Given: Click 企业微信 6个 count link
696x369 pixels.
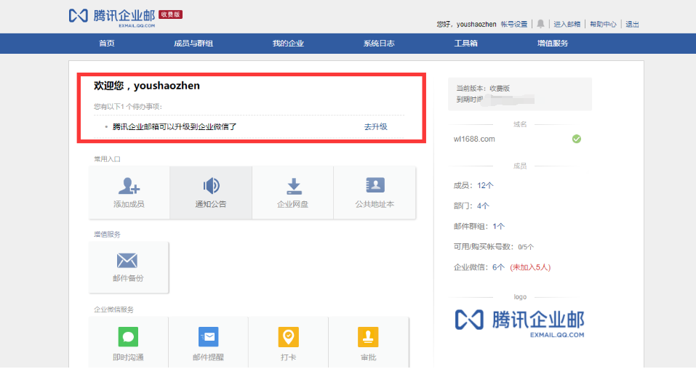Looking at the screenshot, I should click(498, 267).
